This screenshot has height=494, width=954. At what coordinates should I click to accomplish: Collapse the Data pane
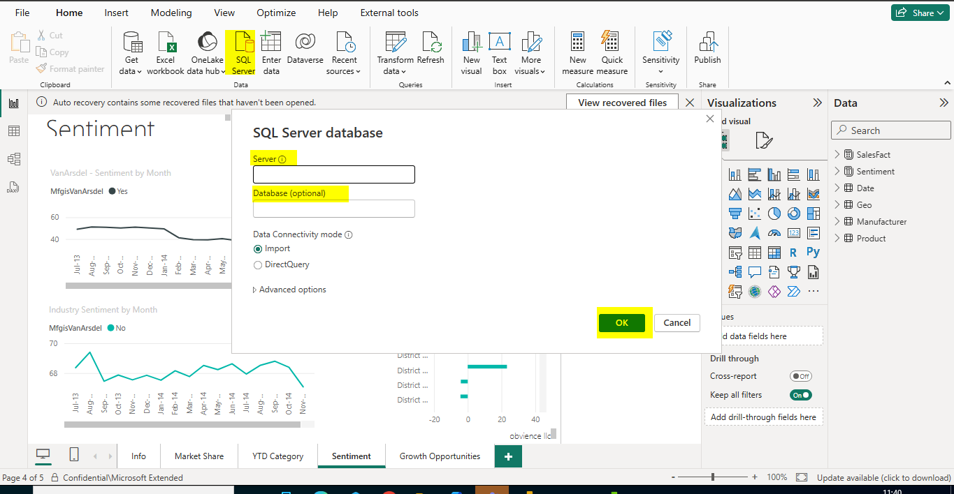[944, 103]
